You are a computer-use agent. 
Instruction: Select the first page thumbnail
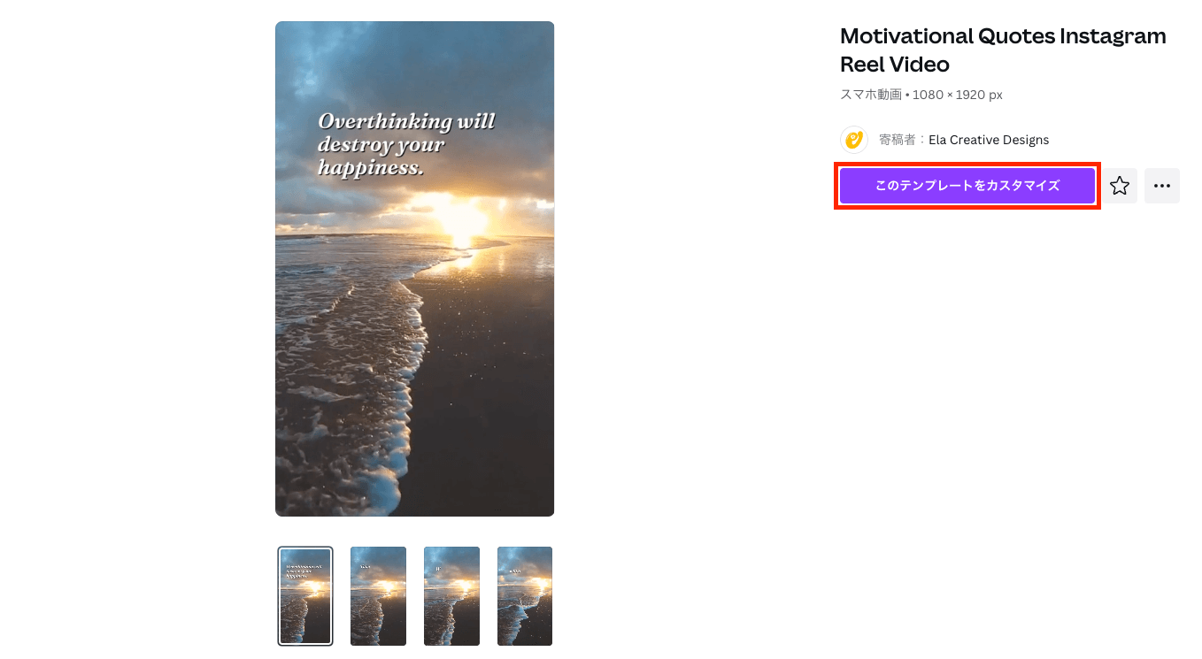(x=305, y=596)
